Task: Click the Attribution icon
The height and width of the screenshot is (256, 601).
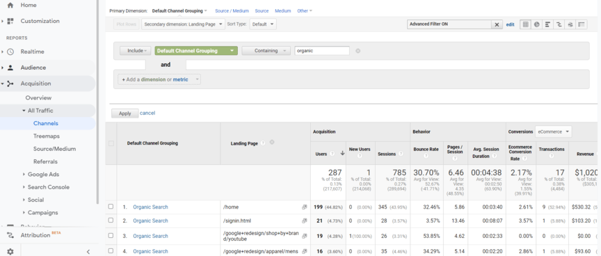Action: coord(10,235)
